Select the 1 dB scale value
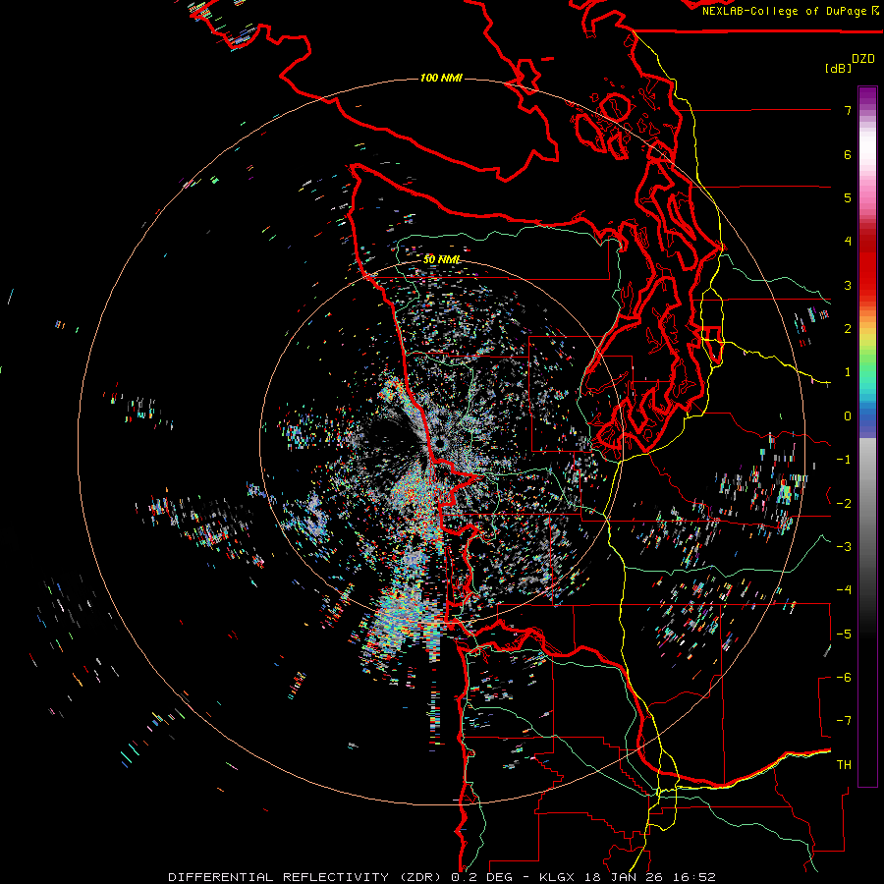This screenshot has width=884, height=884. (x=848, y=372)
